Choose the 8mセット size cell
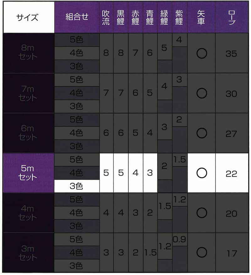This screenshot has width=251, height=275. click(28, 53)
